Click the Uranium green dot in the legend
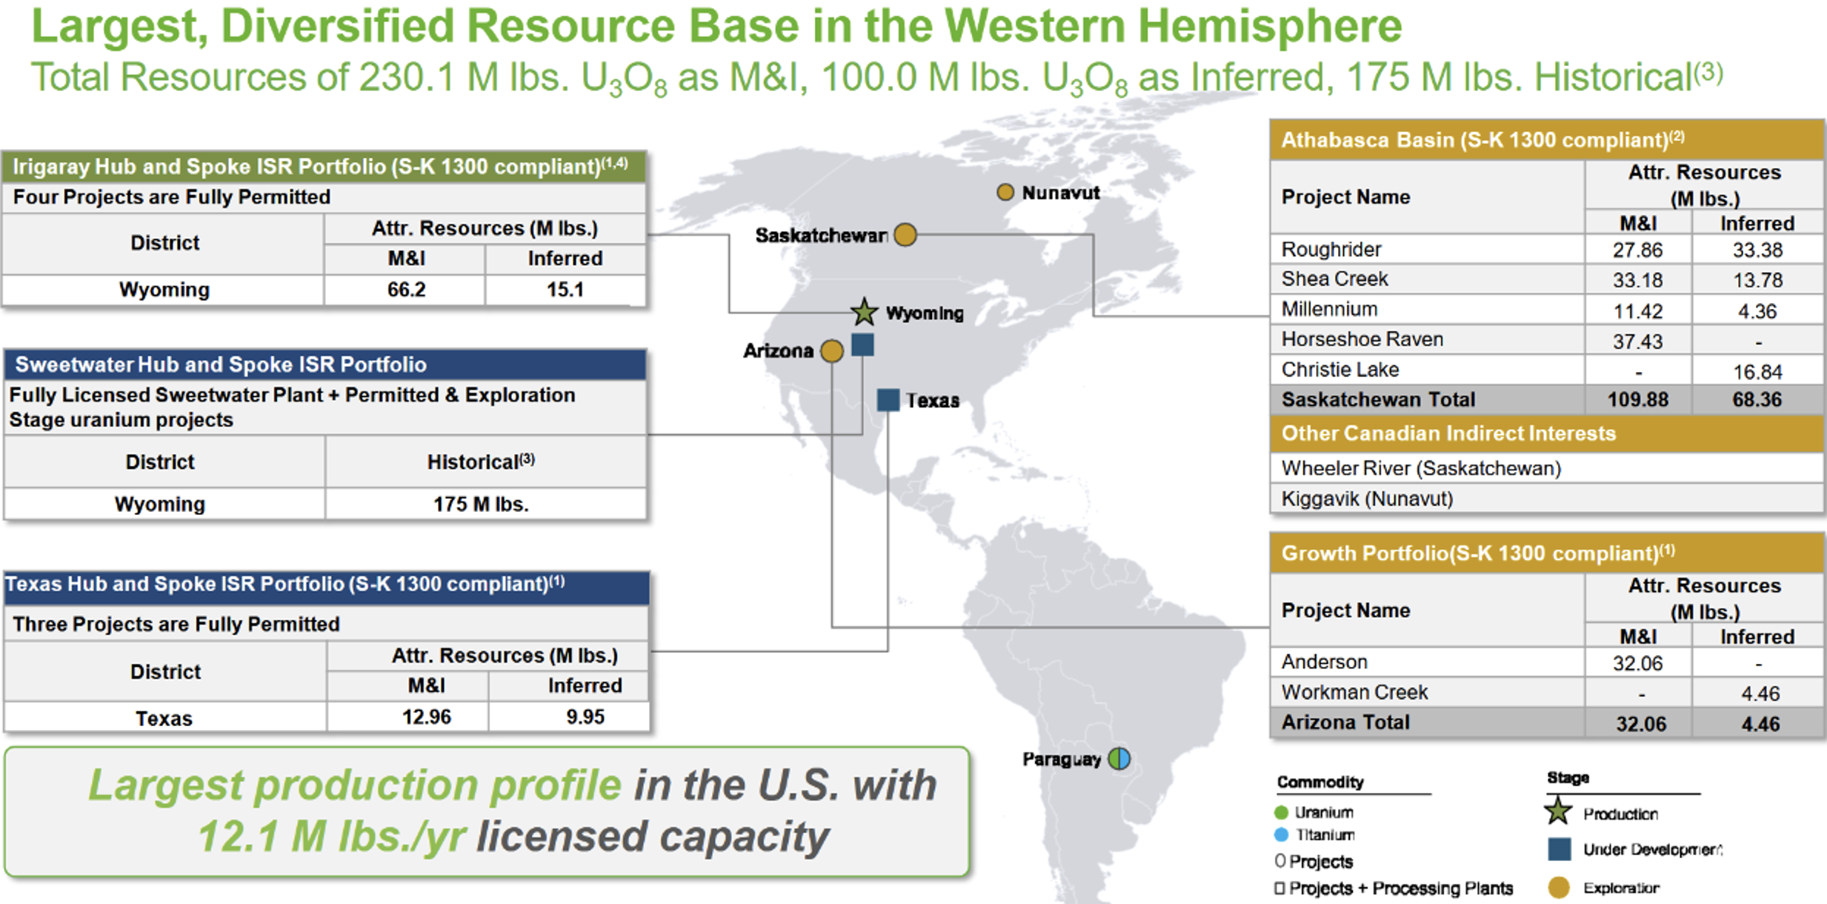The height and width of the screenshot is (904, 1827). click(1281, 812)
